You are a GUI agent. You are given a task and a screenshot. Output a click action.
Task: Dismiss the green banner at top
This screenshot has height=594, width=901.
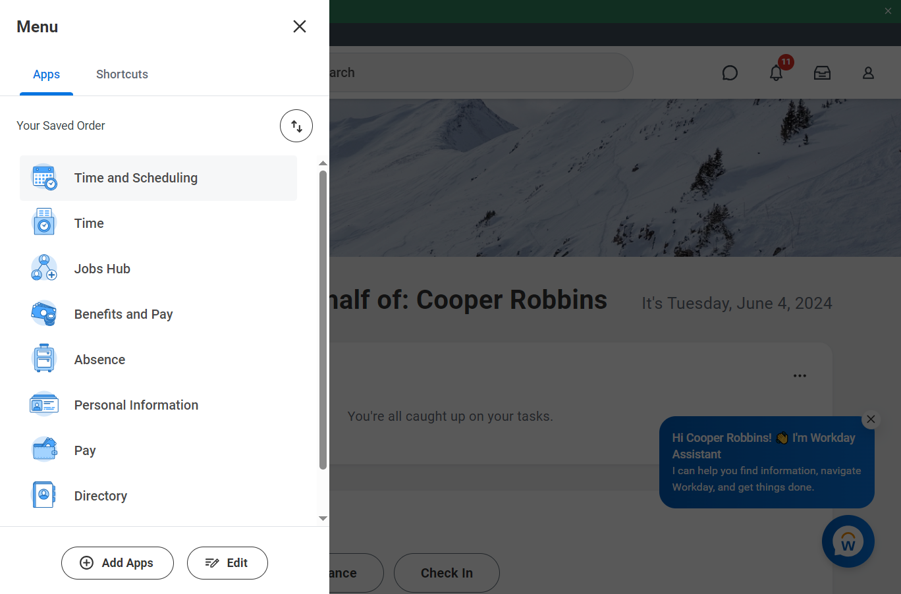[888, 11]
